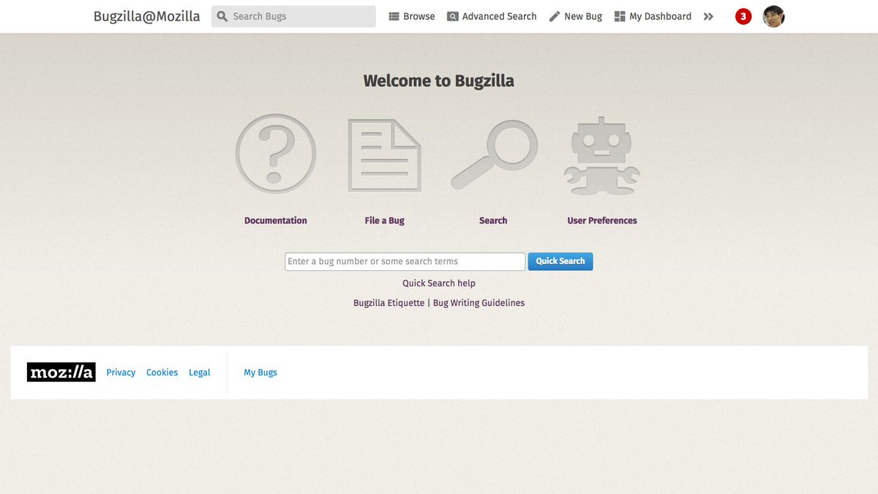This screenshot has width=878, height=494.
Task: Select New Bug in the header
Action: click(x=576, y=16)
